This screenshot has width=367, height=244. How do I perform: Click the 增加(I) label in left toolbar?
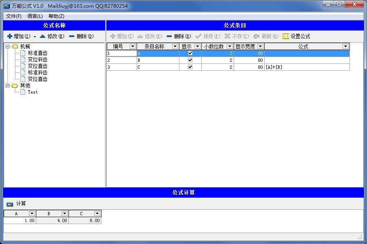pos(22,36)
